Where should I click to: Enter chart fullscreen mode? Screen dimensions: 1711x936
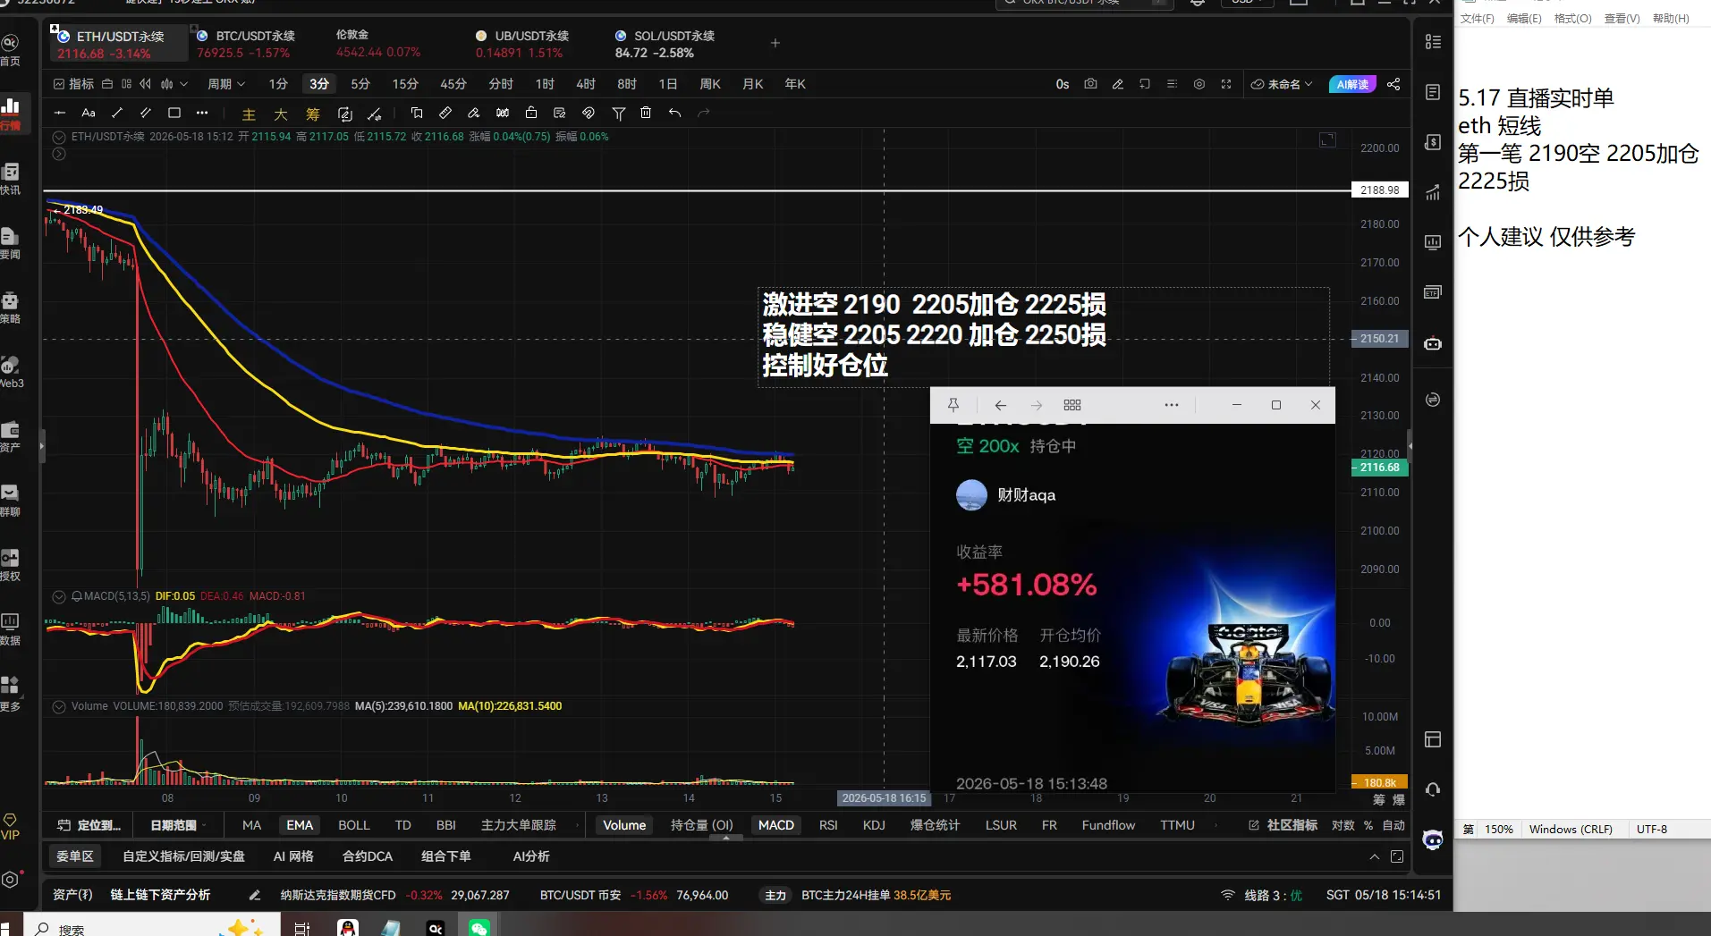tap(1226, 84)
